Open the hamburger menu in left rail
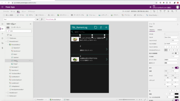The image size is (180, 101). click(3, 24)
